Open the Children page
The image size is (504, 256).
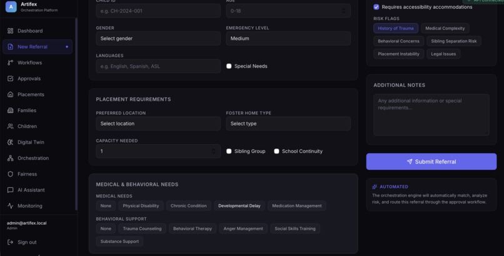point(38,126)
